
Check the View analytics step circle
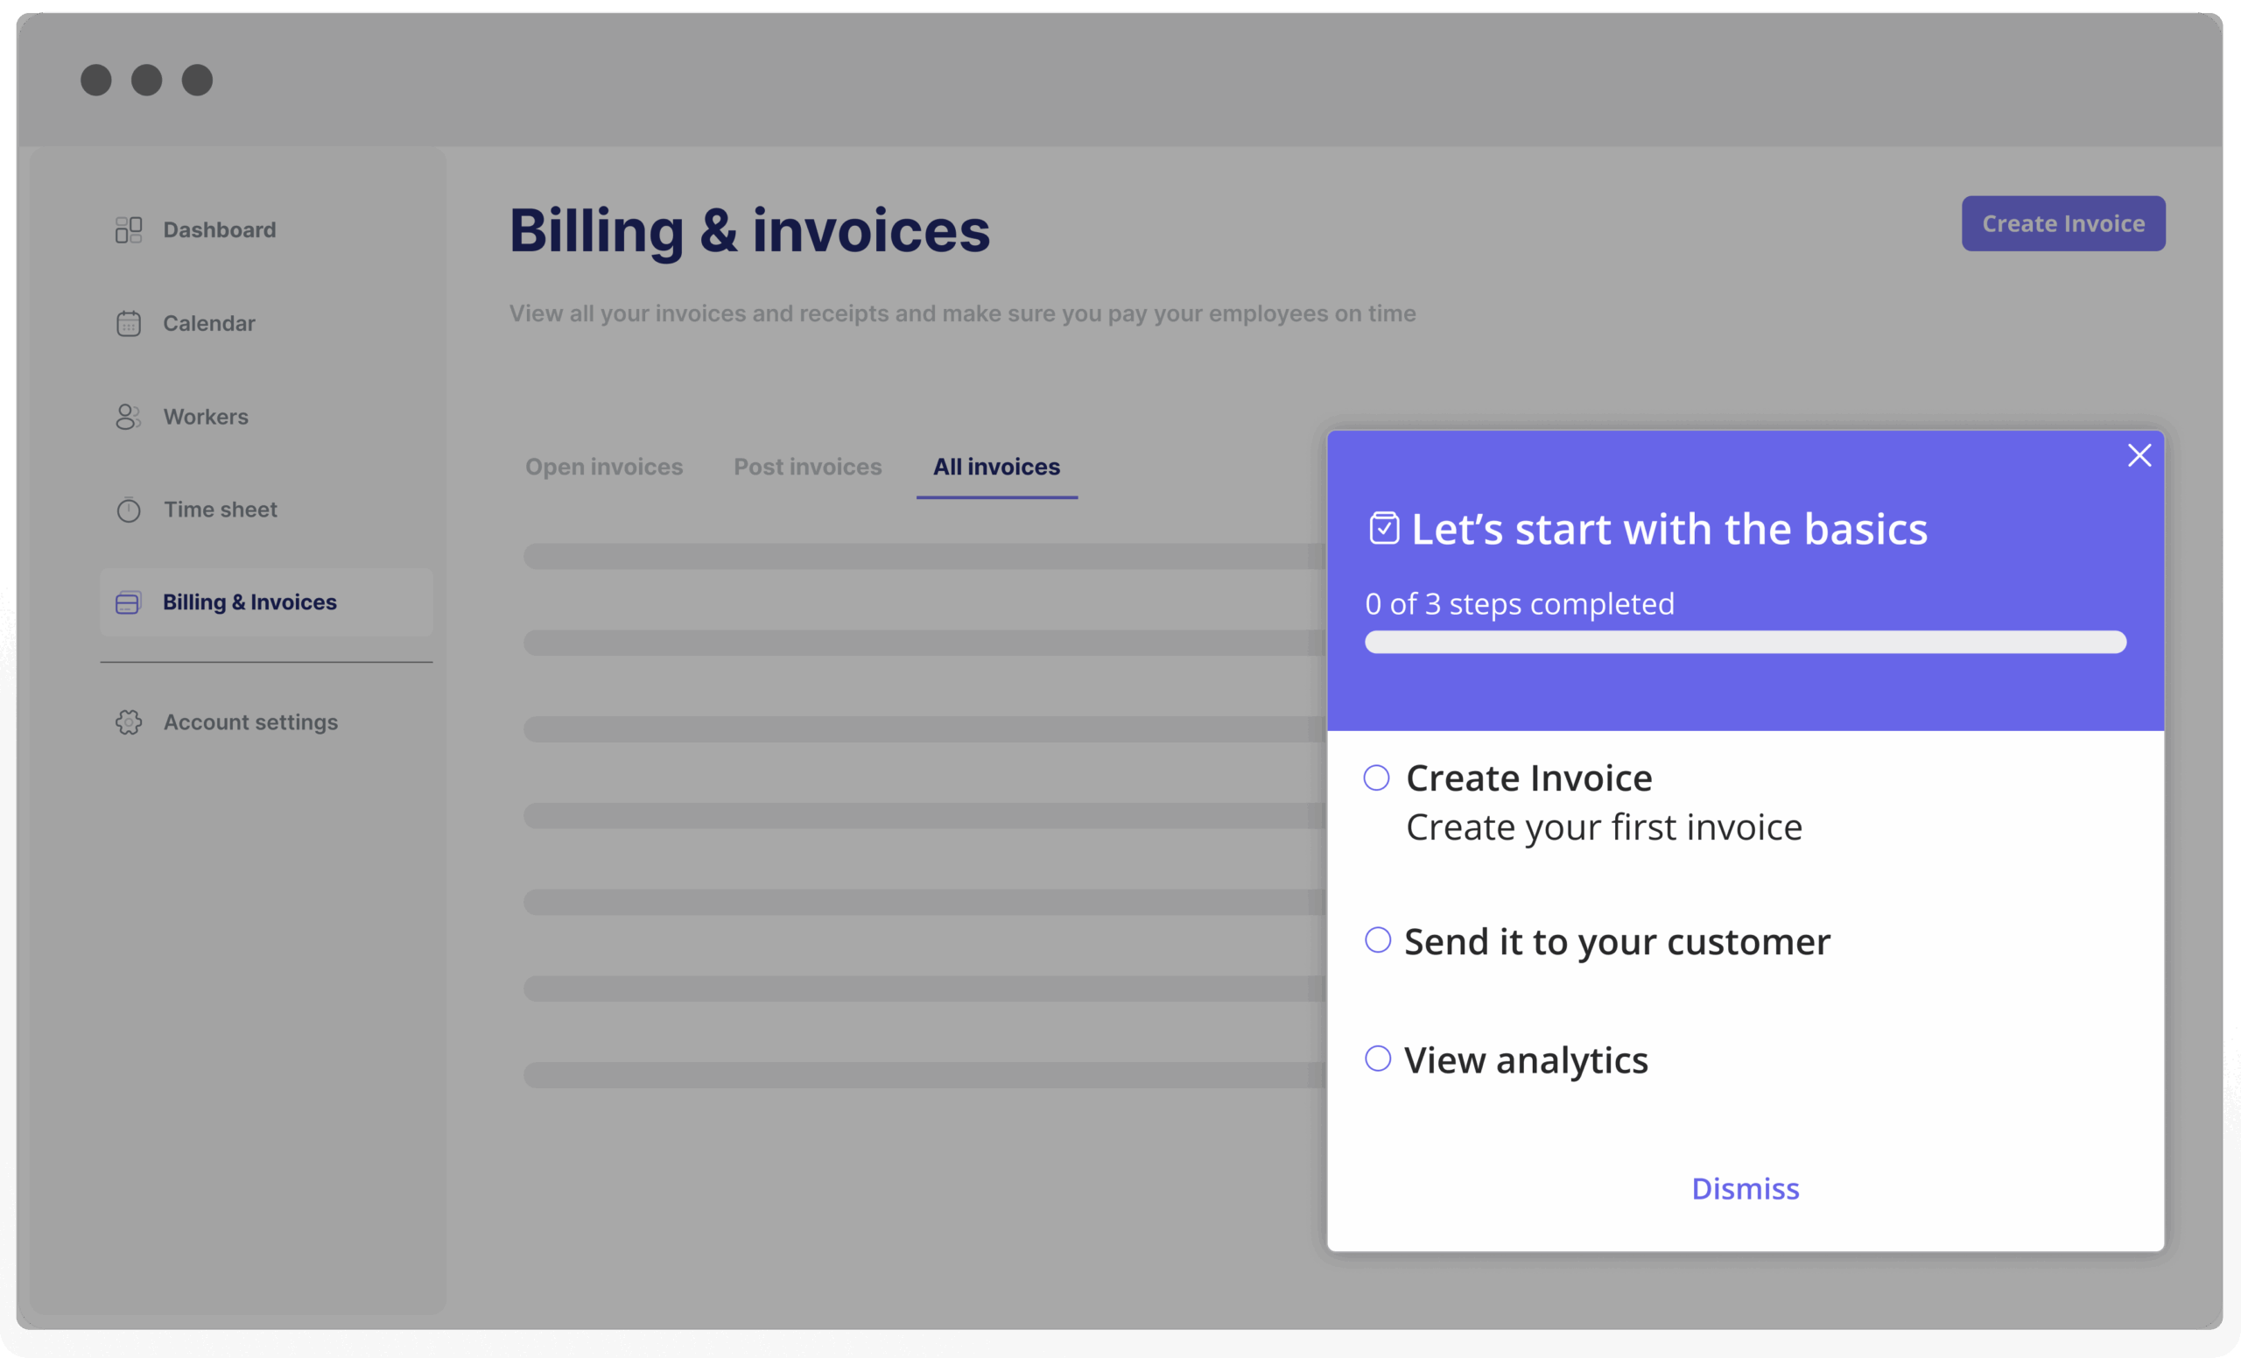[x=1377, y=1059]
